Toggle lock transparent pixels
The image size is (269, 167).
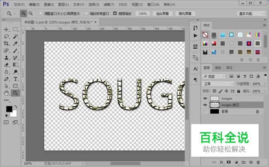pyautogui.click(x=214, y=91)
